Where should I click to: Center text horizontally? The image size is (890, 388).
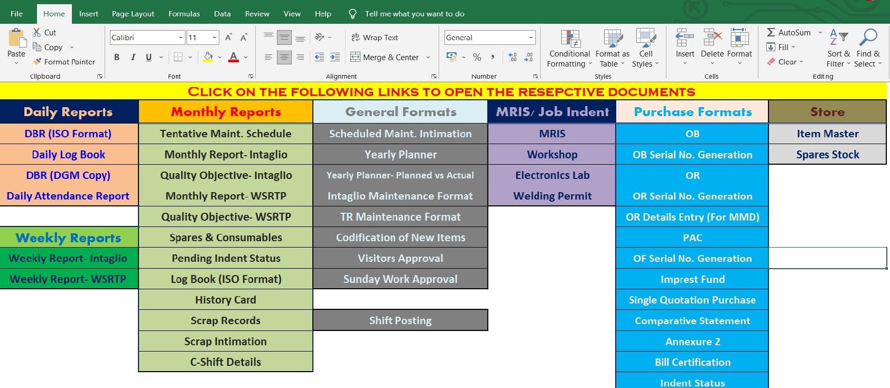[x=284, y=57]
